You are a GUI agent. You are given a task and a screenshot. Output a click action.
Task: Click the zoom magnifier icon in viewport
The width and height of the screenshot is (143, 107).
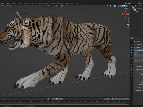128,19
